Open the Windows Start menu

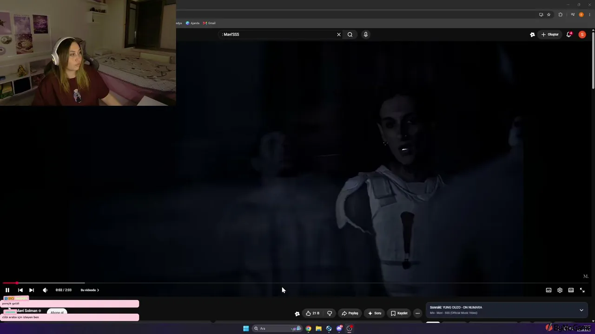[x=246, y=328]
